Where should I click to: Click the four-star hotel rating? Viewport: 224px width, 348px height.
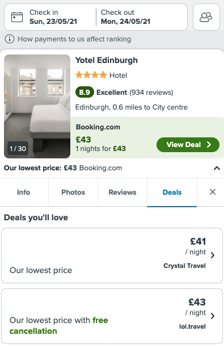point(91,75)
